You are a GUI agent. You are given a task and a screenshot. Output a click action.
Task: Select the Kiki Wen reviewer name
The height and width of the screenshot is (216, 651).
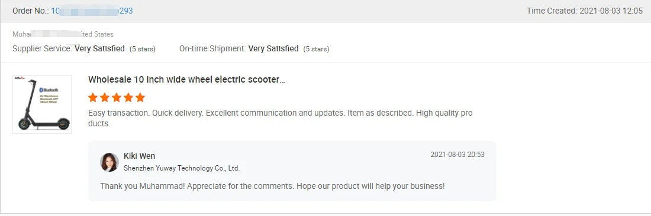tap(140, 156)
